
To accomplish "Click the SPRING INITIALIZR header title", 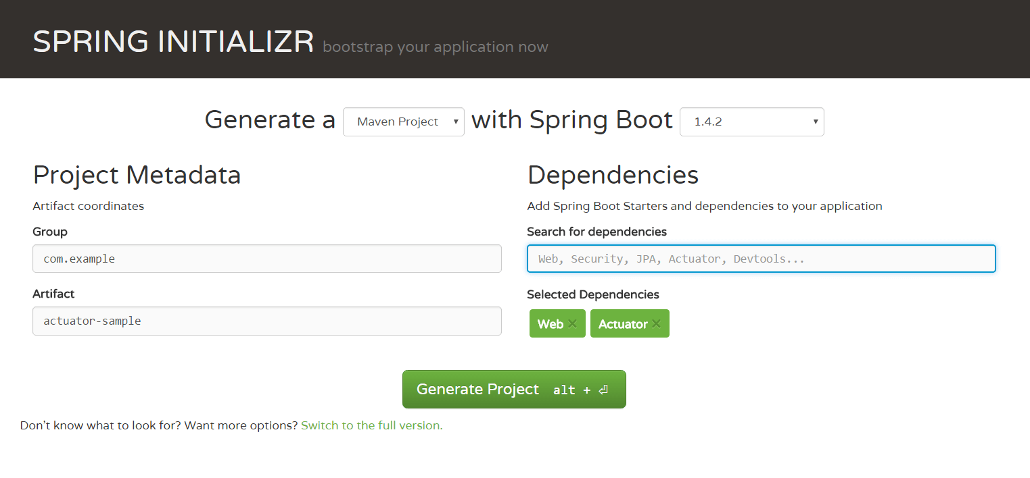I will 173,41.
